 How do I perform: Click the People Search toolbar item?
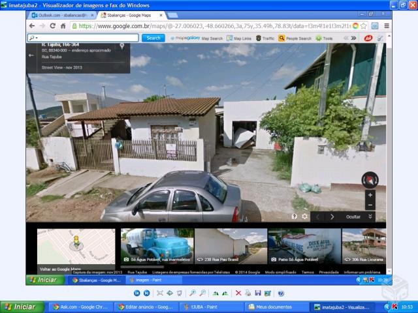click(295, 38)
